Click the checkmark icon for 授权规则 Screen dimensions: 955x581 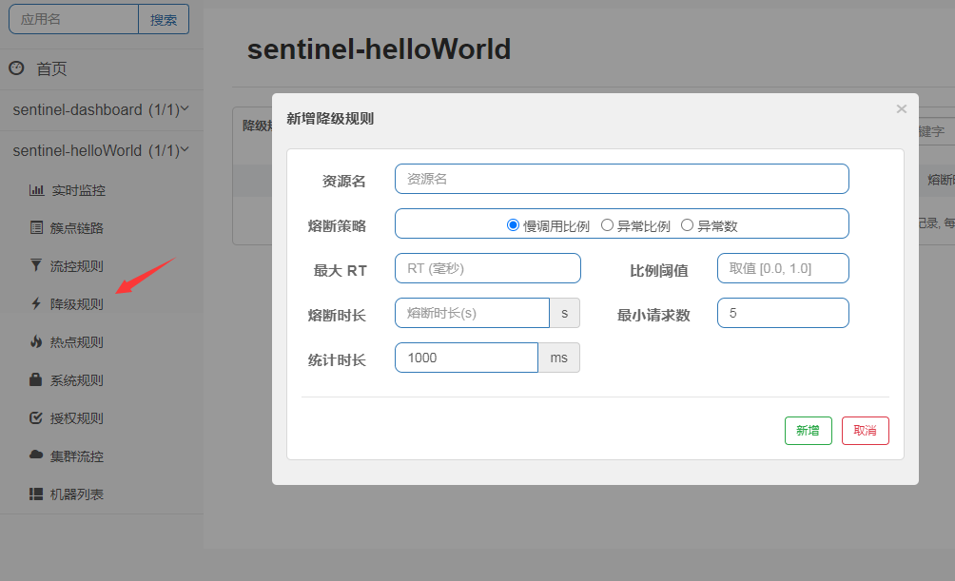[x=36, y=417]
